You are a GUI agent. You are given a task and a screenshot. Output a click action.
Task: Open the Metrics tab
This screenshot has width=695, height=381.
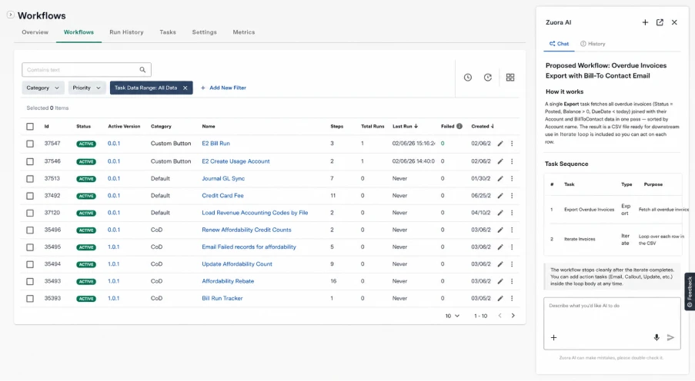click(244, 32)
